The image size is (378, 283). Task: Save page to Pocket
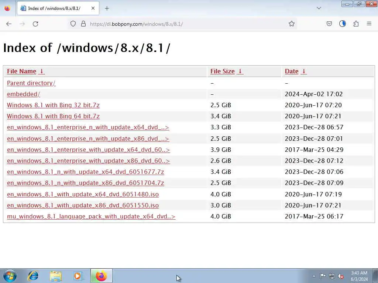[x=329, y=24]
